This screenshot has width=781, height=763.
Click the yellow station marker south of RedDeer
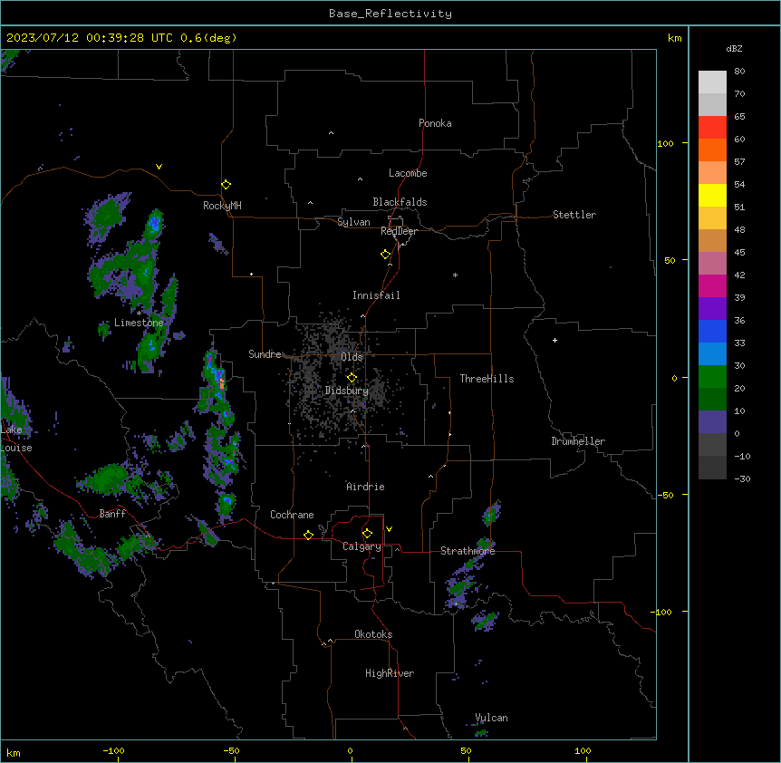(x=385, y=255)
